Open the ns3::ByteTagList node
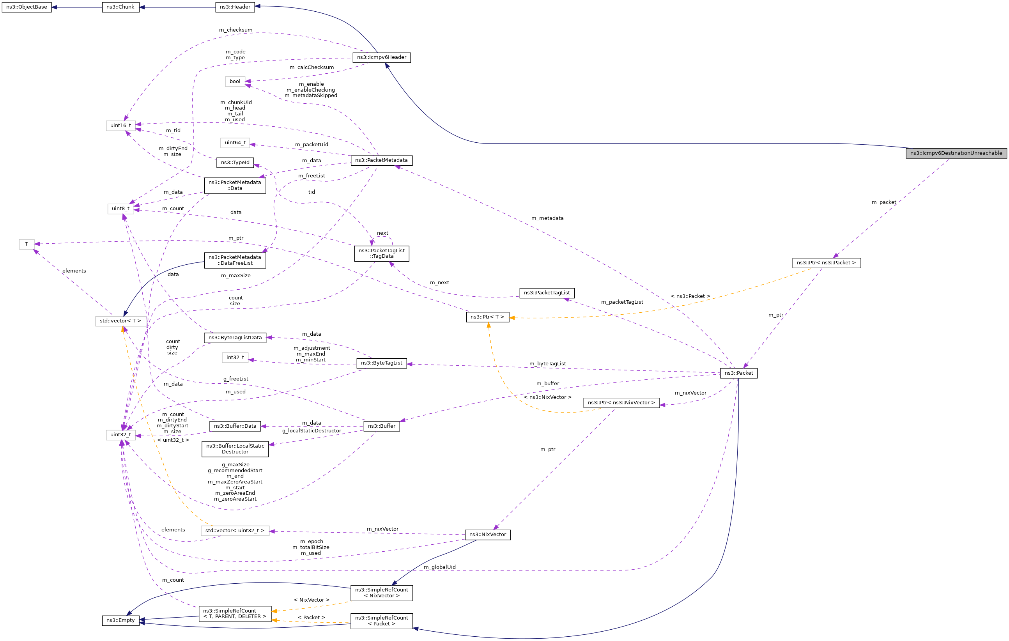 [382, 363]
